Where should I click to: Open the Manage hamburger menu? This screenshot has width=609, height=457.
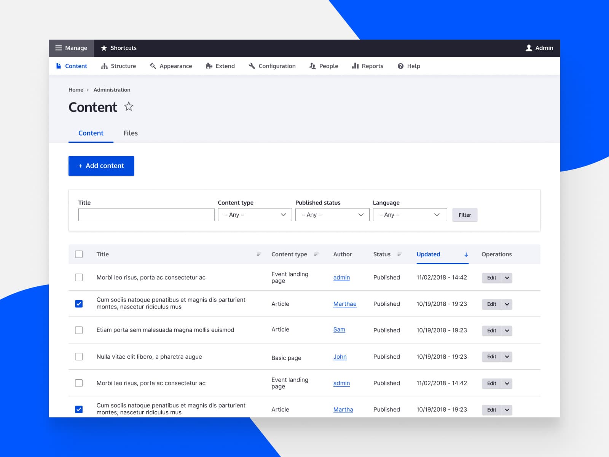coord(59,48)
